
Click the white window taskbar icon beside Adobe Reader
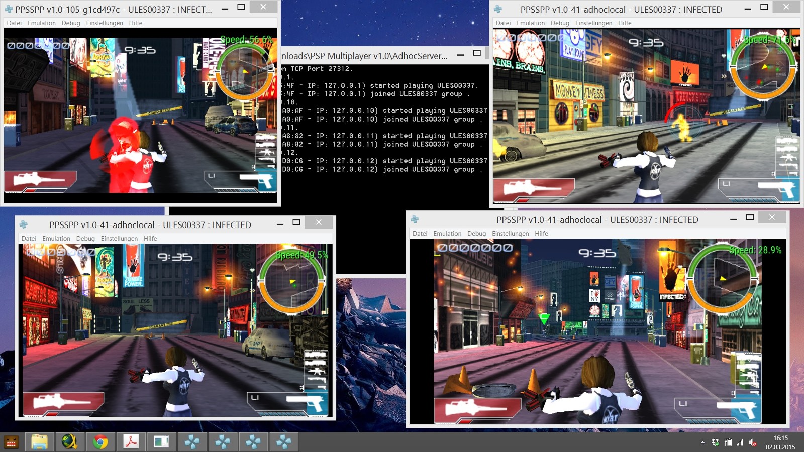click(x=161, y=442)
